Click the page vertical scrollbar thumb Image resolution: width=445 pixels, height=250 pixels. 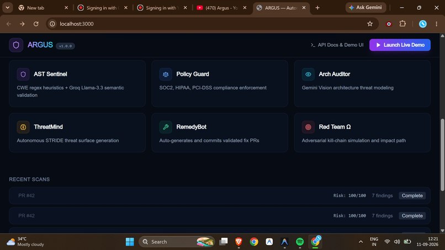442,155
